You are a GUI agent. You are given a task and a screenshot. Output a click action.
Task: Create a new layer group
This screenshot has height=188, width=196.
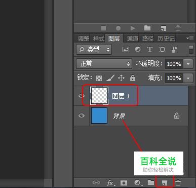tap(151, 182)
